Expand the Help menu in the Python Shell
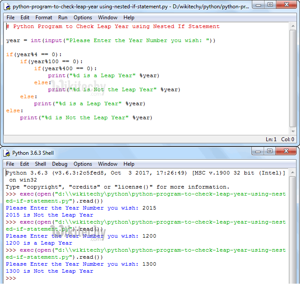Viewport: 300px width, 285px height. (x=129, y=164)
